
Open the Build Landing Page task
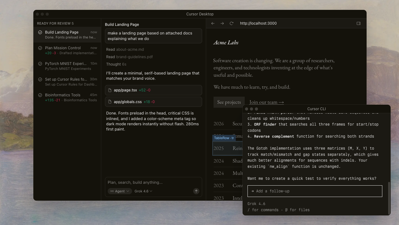click(x=67, y=34)
